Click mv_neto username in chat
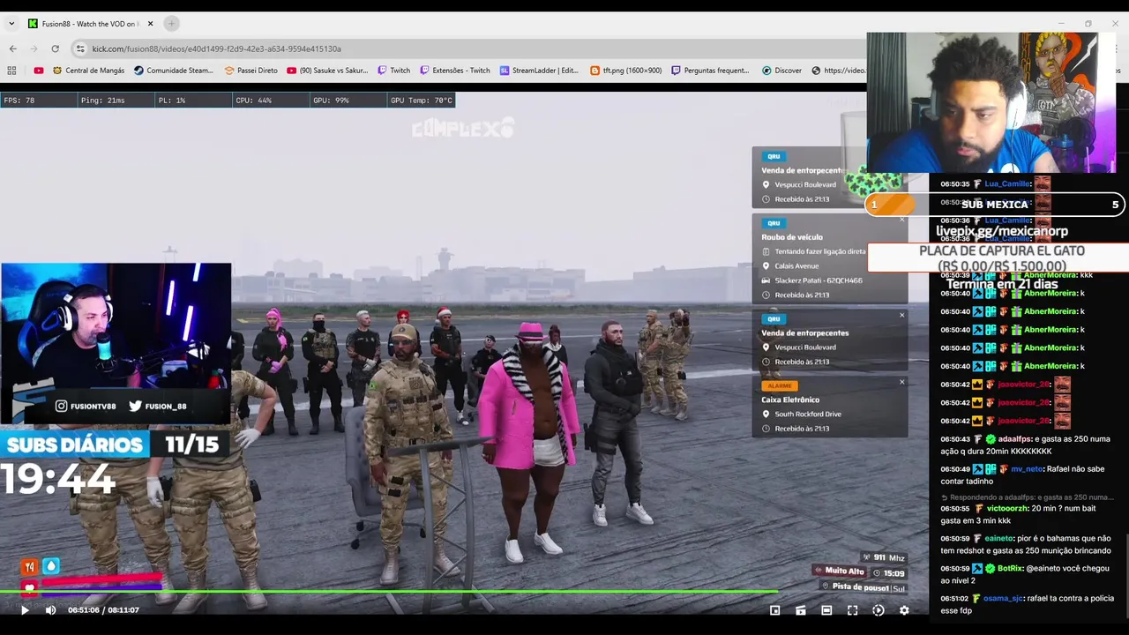 point(1026,469)
